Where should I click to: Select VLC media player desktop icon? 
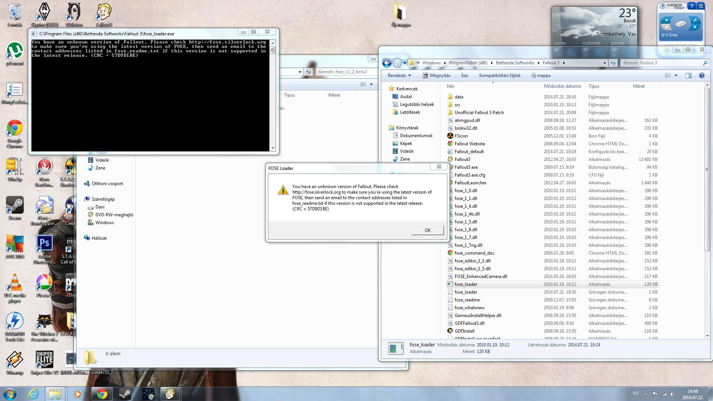coord(14,288)
